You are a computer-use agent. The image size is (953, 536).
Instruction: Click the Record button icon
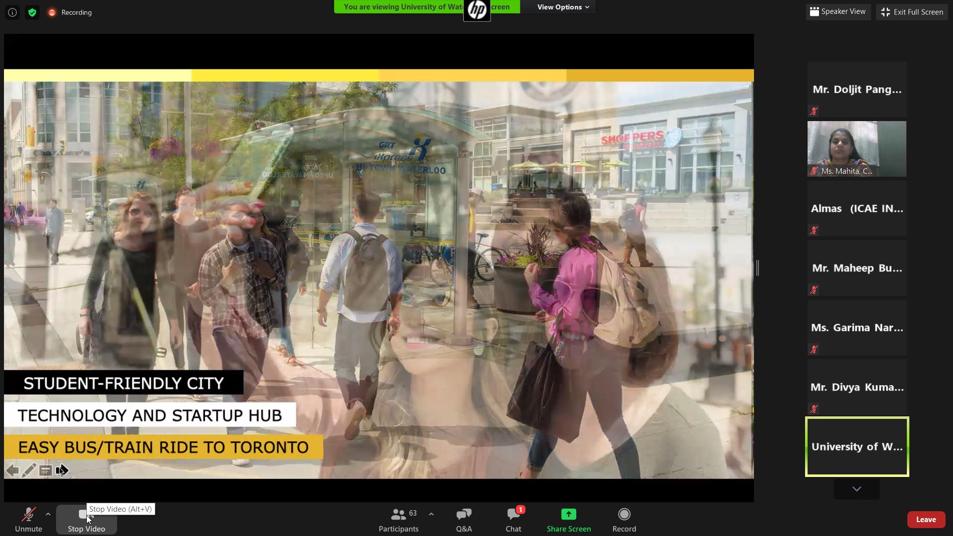pos(624,514)
